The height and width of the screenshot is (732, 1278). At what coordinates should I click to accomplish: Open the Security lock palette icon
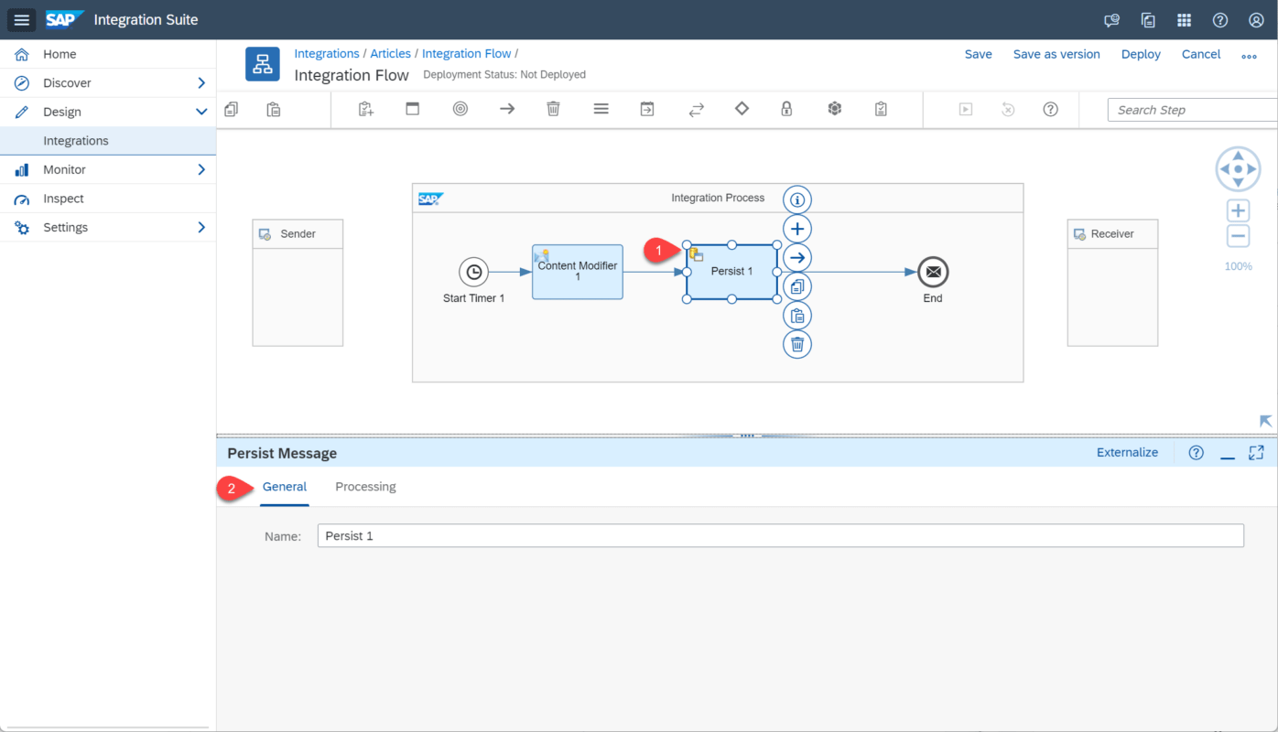[786, 109]
